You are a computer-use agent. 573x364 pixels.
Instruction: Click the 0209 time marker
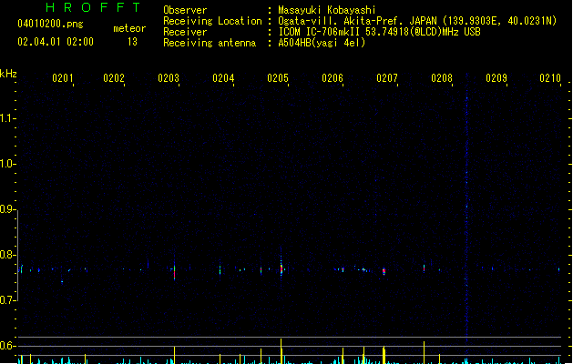click(496, 78)
